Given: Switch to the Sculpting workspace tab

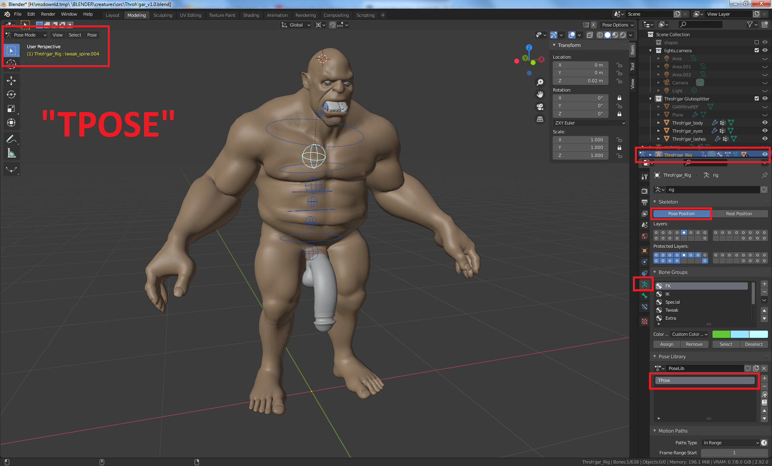Looking at the screenshot, I should coord(163,15).
